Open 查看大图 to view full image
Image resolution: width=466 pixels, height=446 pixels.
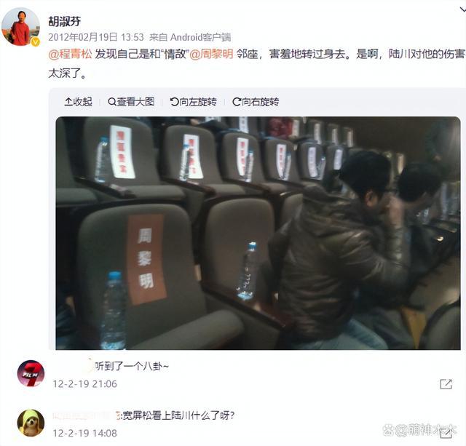click(131, 102)
